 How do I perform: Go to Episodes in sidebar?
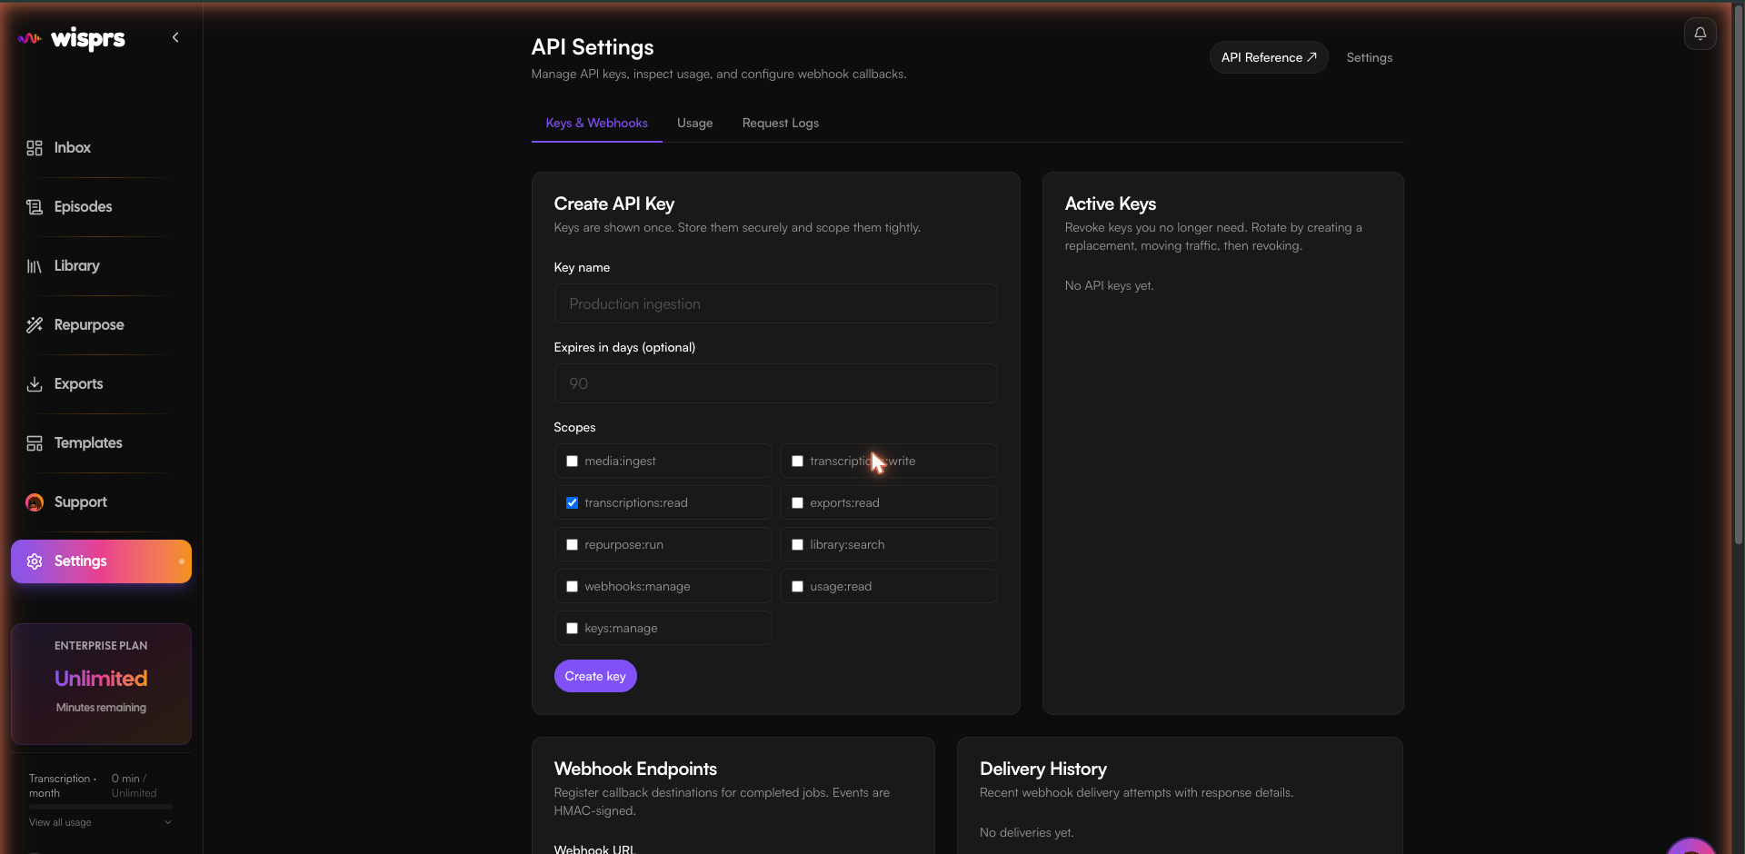coord(84,206)
